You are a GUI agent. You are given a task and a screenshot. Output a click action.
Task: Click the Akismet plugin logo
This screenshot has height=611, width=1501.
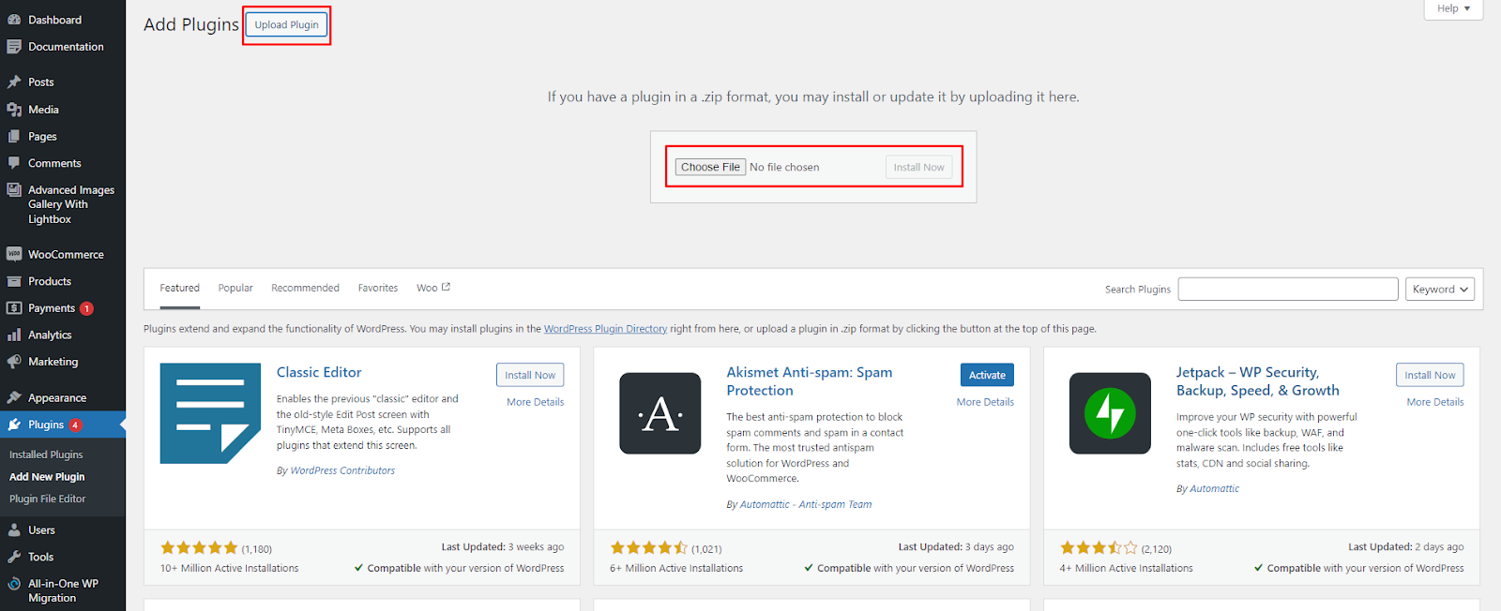pos(660,413)
